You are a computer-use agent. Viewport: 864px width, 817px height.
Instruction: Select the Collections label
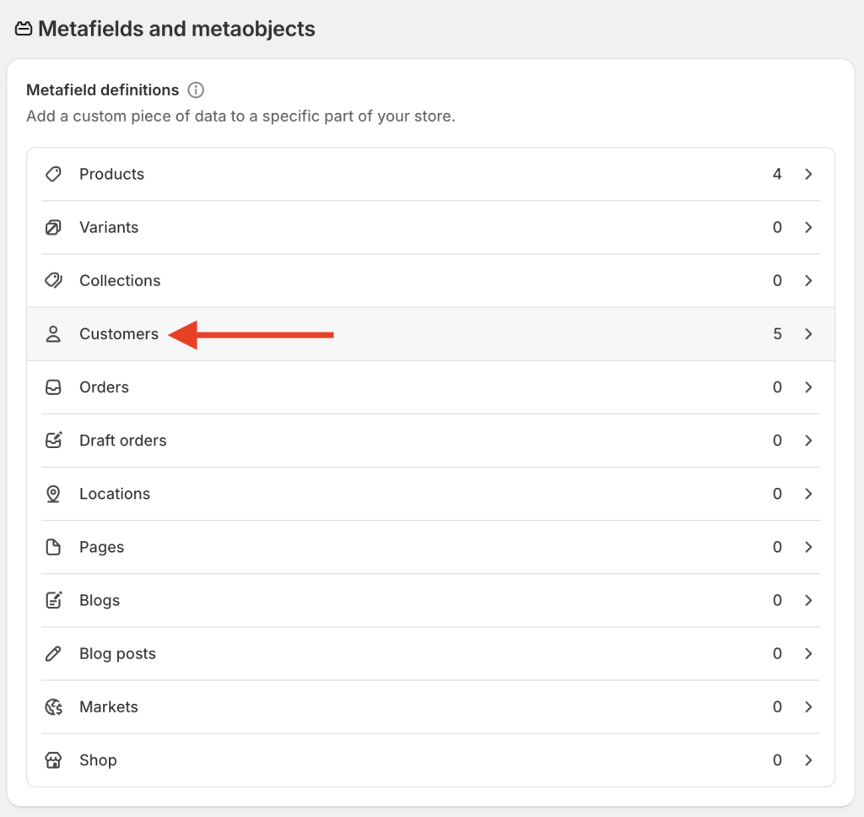click(x=120, y=280)
